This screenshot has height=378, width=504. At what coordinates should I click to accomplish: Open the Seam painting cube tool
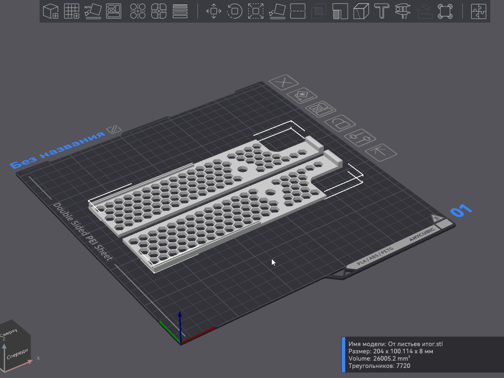[361, 11]
